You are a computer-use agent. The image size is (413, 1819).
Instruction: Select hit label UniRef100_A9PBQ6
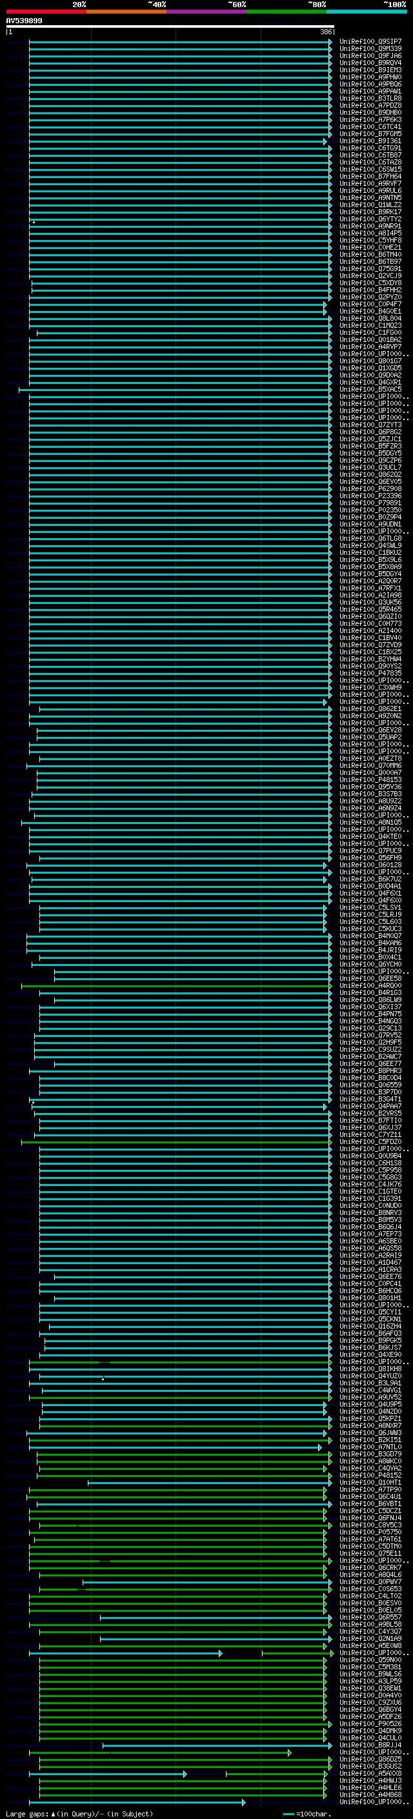coord(370,84)
